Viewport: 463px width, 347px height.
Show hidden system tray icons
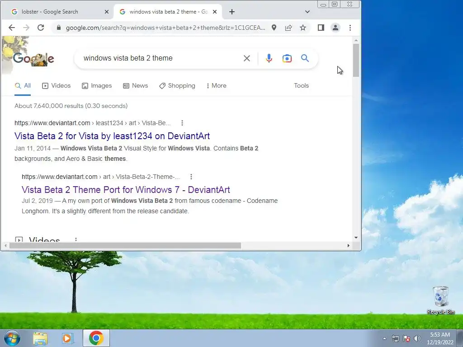click(x=384, y=338)
